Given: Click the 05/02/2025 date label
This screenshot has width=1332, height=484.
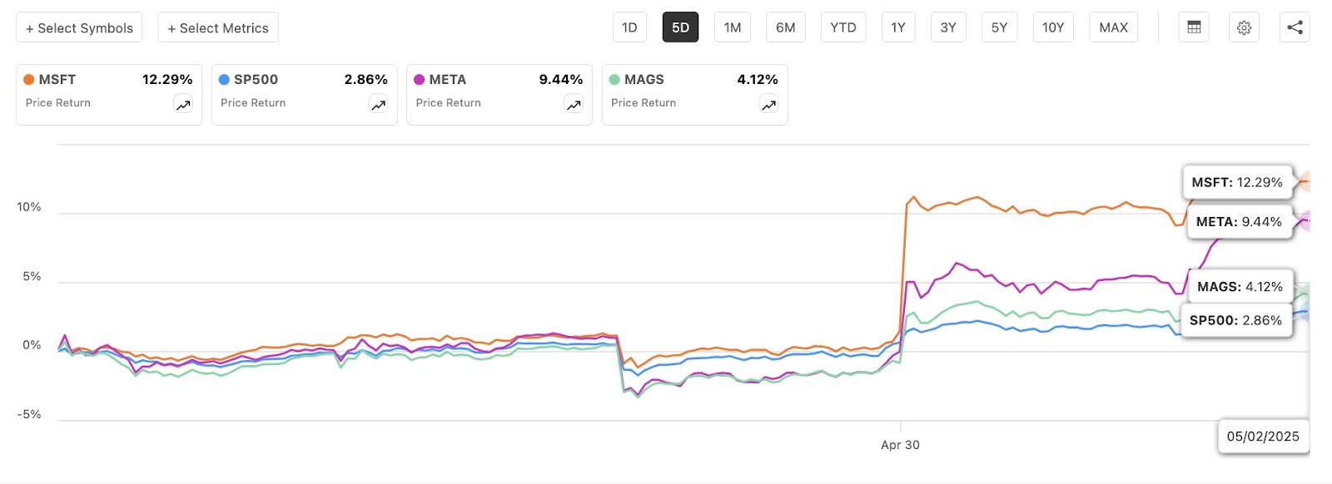Looking at the screenshot, I should (x=1263, y=437).
